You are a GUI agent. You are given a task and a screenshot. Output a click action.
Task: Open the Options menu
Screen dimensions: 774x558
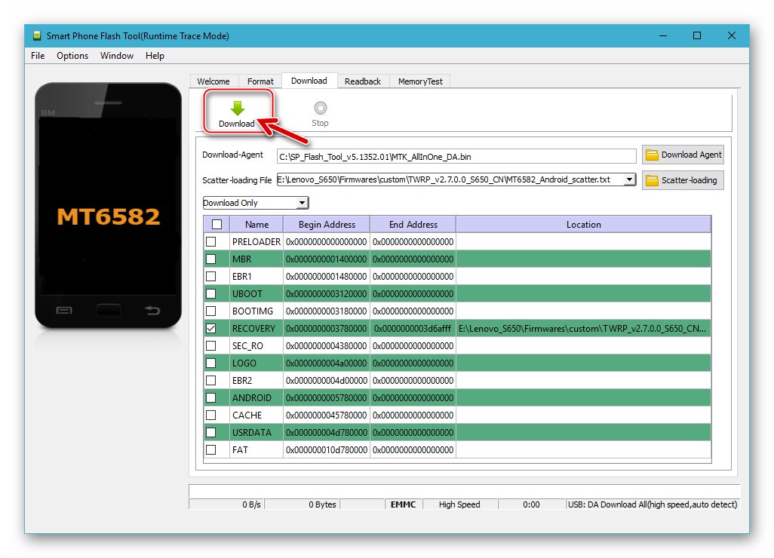[72, 55]
